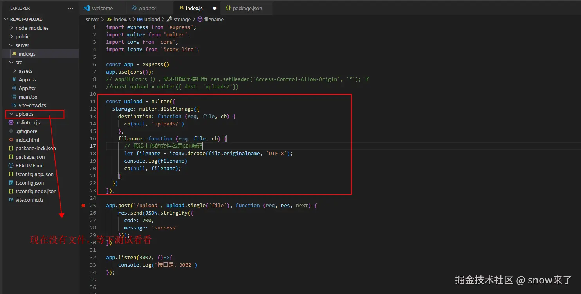Click the React icon beside main.tsx
This screenshot has width=581, height=294.
(14, 97)
